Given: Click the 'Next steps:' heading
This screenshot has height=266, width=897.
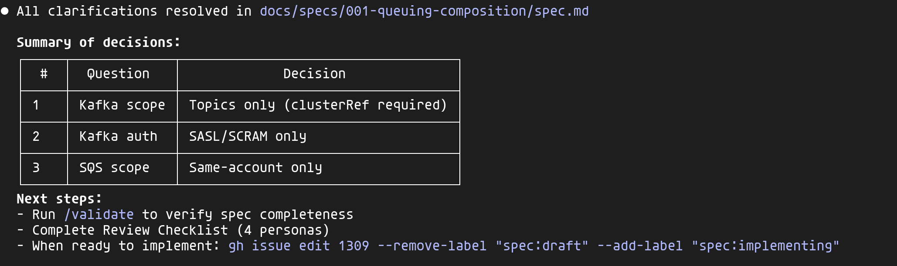Looking at the screenshot, I should pos(59,199).
